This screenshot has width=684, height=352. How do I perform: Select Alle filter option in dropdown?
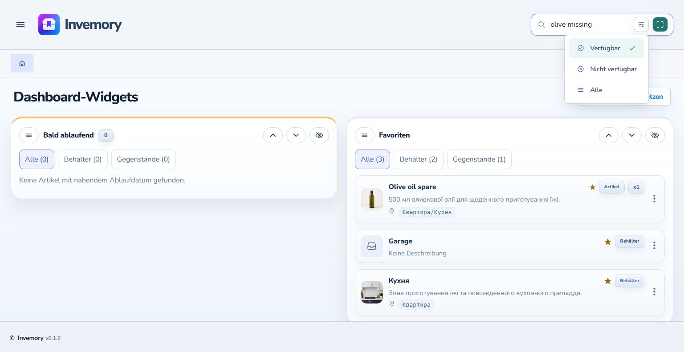tap(607, 90)
